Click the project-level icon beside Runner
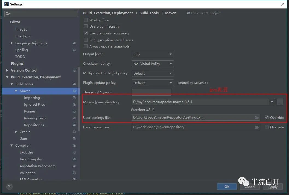The height and width of the screenshot is (195, 289). click(74, 111)
